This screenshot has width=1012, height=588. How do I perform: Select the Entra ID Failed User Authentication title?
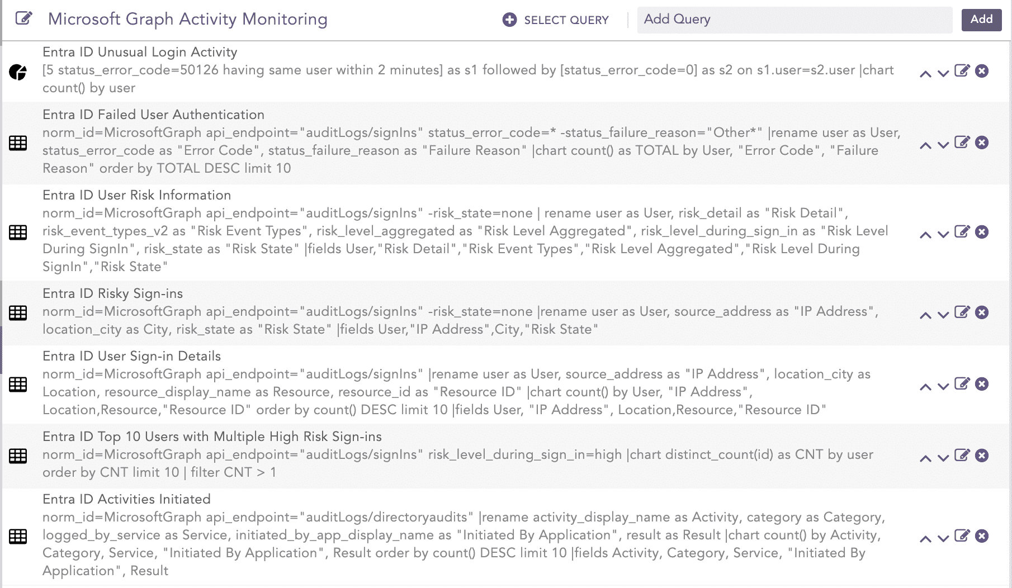tap(153, 115)
